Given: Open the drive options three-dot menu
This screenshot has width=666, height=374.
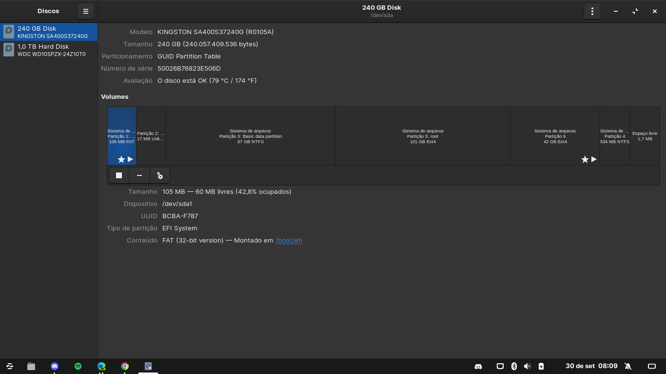Looking at the screenshot, I should [x=592, y=11].
